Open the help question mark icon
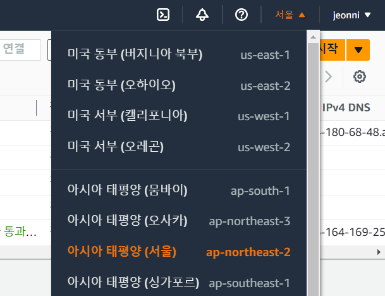 click(241, 15)
